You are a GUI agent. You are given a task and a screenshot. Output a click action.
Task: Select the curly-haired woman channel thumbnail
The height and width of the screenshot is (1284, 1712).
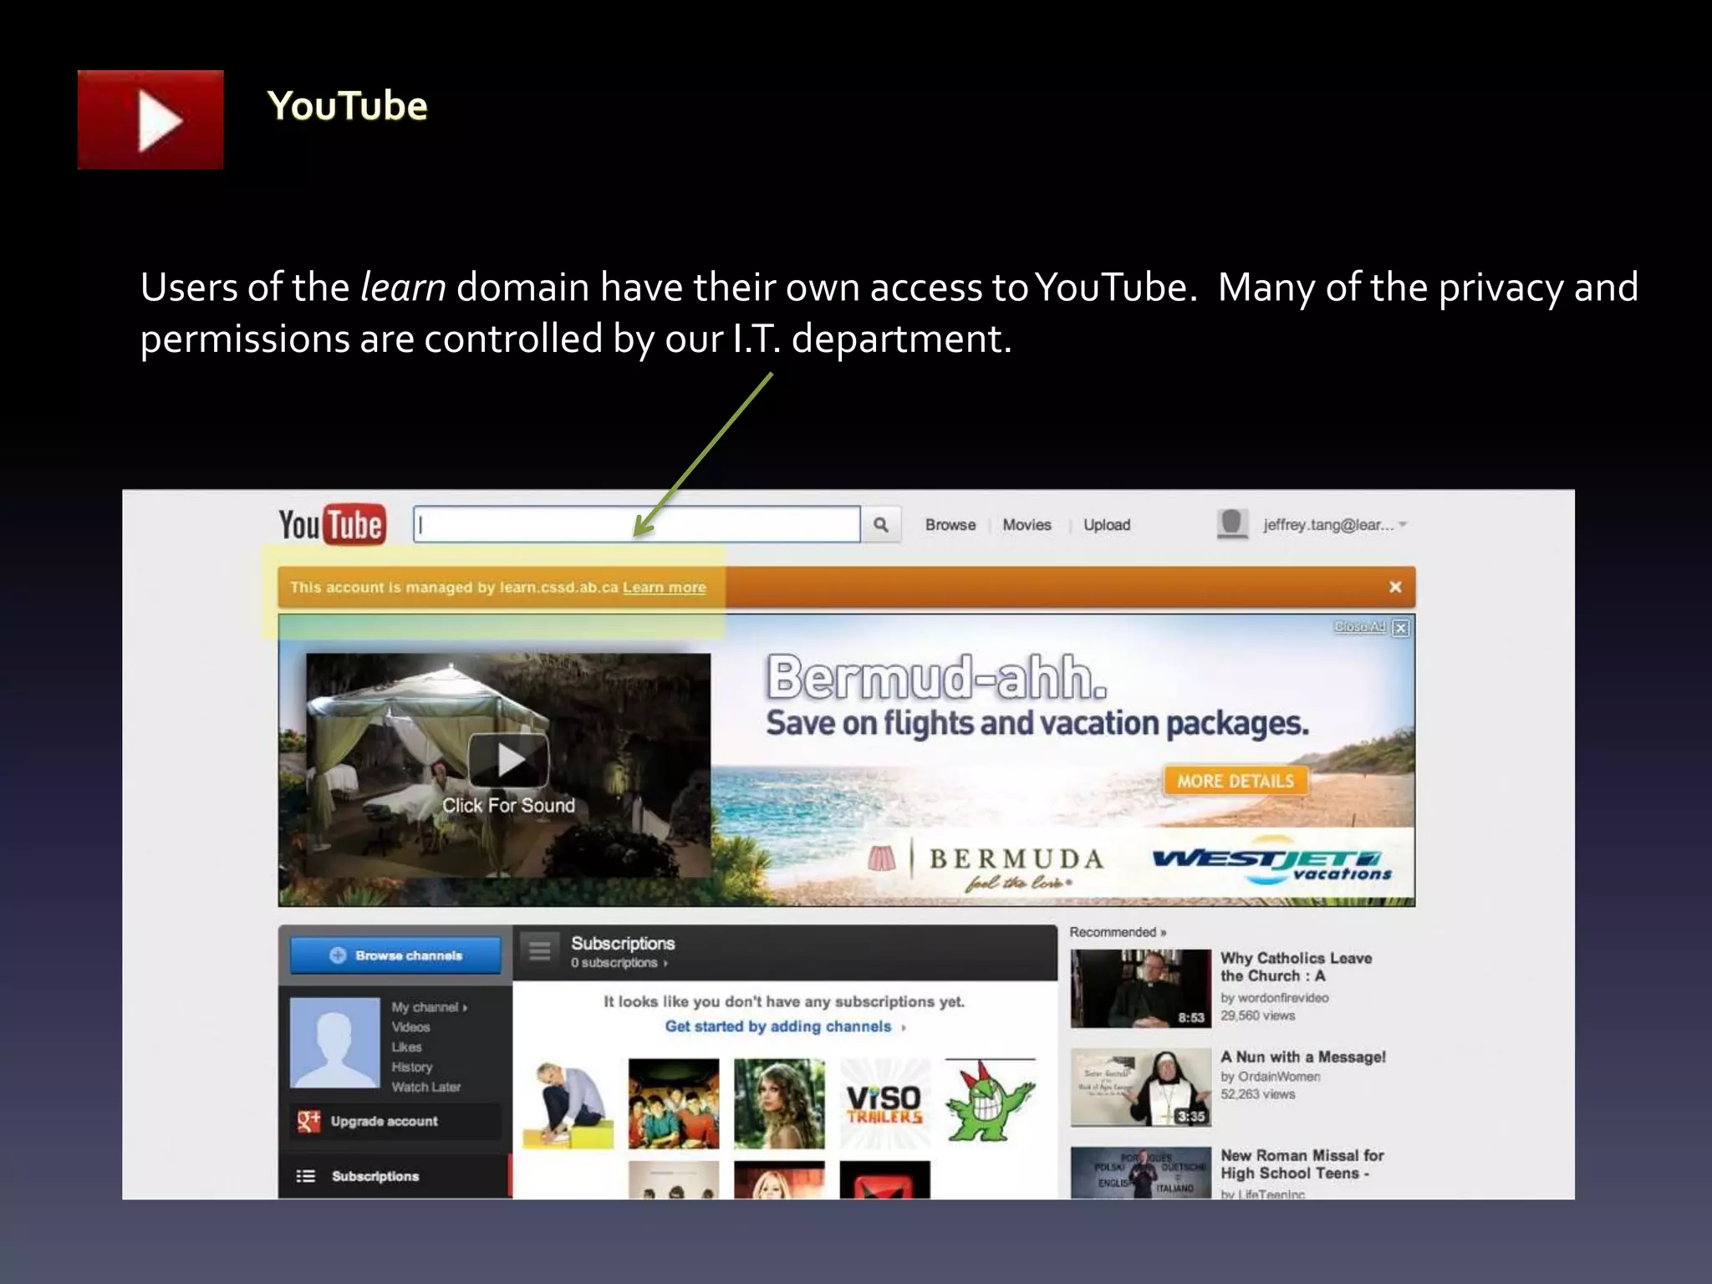(779, 1103)
